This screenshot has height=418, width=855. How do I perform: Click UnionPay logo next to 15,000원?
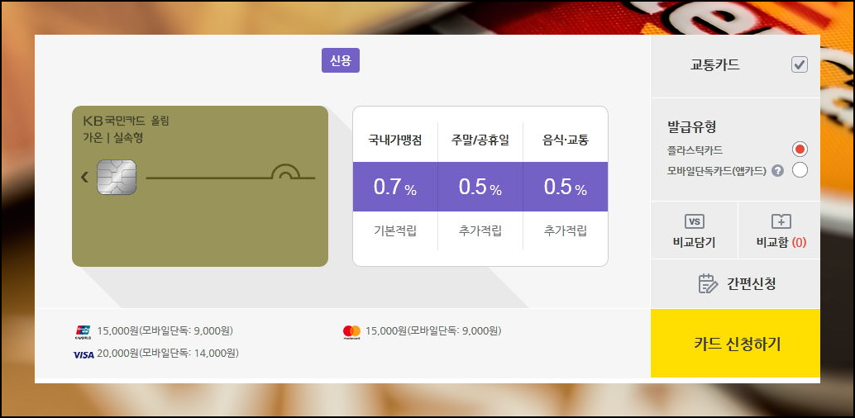pos(83,331)
